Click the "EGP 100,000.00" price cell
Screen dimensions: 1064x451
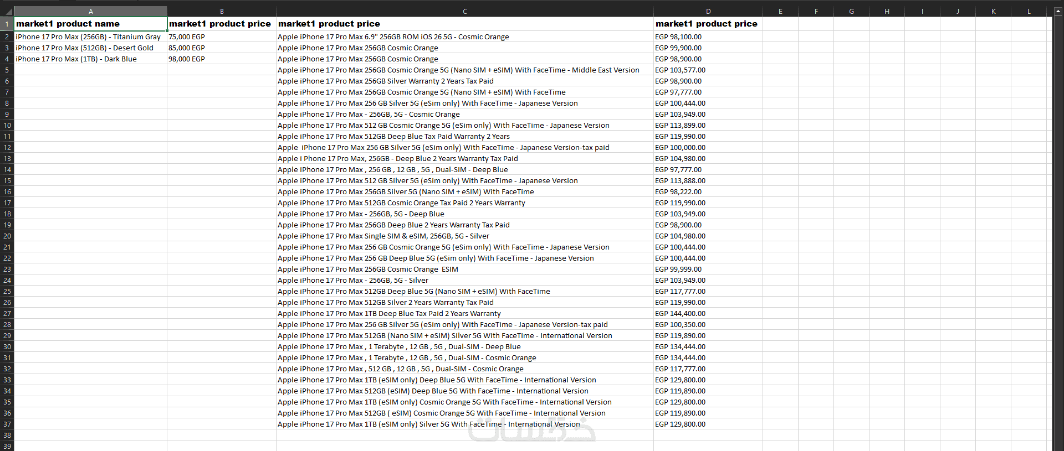pos(708,147)
